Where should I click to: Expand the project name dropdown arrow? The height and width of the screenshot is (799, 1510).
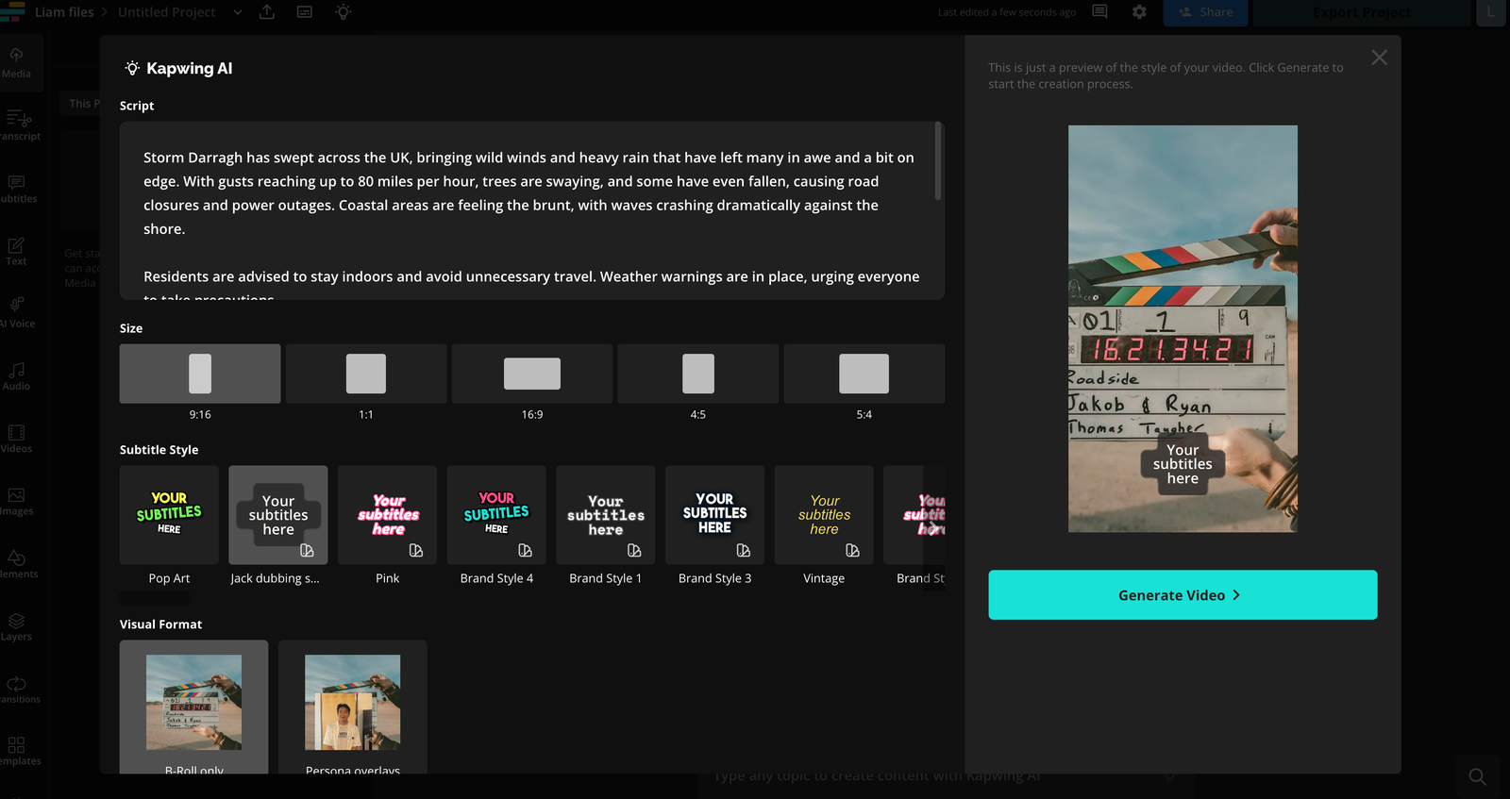238,12
